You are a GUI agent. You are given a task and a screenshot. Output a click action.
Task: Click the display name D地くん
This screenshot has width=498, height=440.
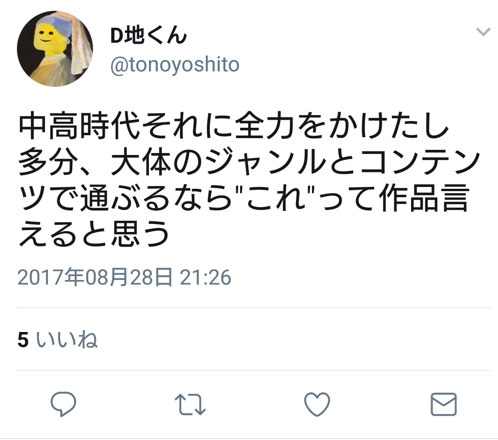[x=148, y=35]
